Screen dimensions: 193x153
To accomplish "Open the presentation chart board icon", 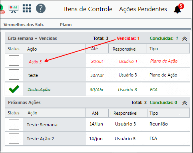I will click(14, 9).
